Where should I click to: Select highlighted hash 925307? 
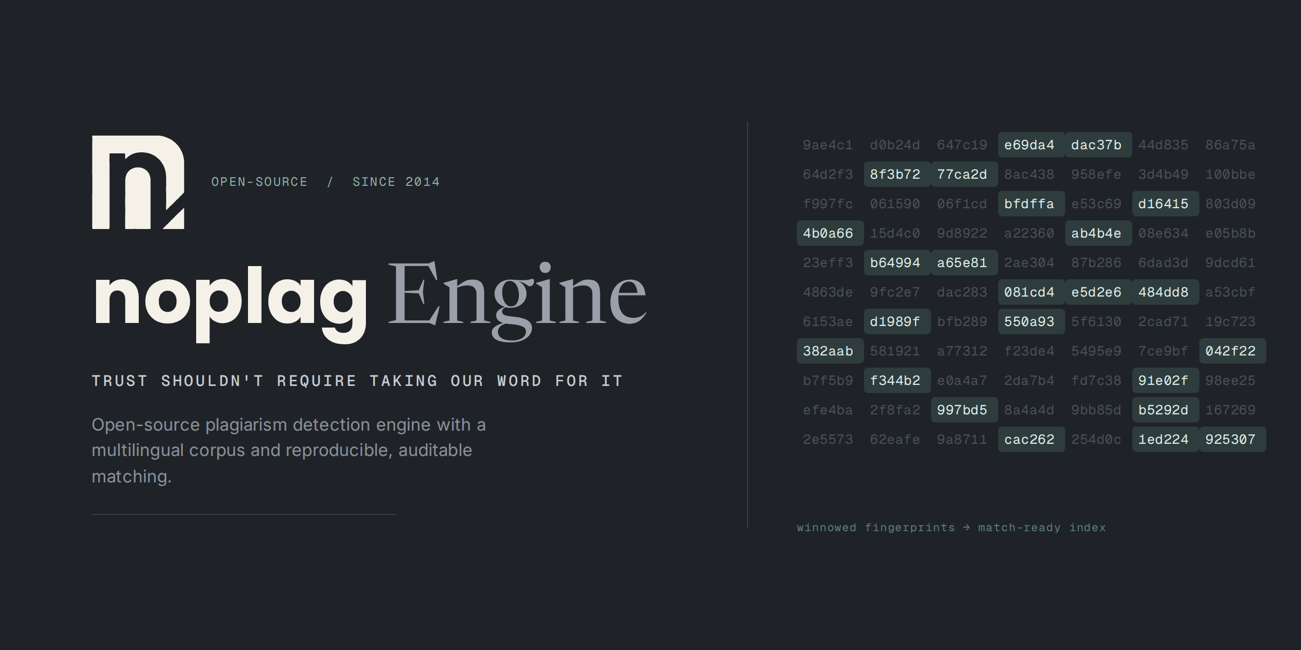(1233, 439)
